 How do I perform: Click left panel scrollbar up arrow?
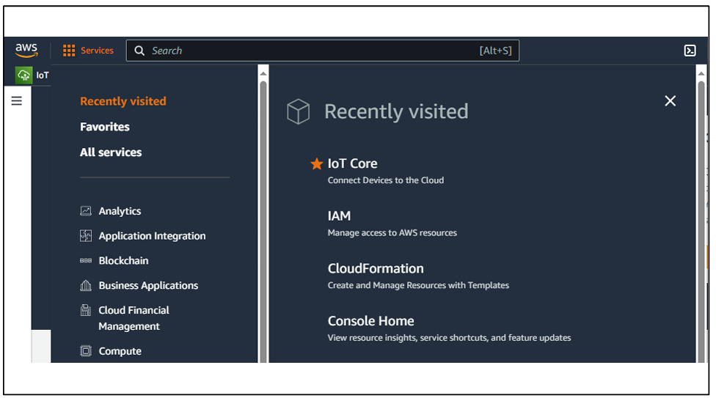tap(263, 73)
